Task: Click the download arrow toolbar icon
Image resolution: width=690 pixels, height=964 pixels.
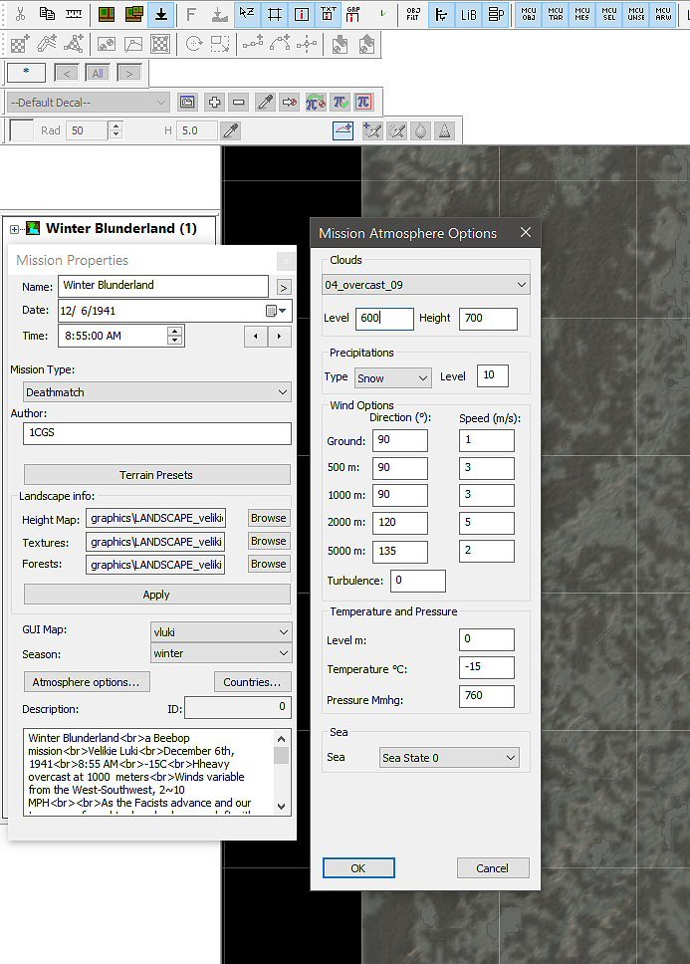Action: [x=161, y=14]
